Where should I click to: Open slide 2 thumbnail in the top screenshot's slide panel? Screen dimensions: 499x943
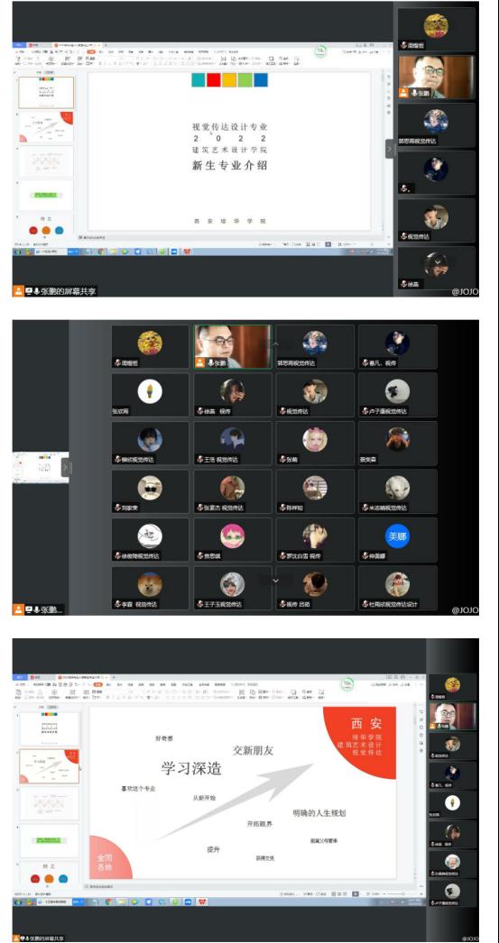46,126
